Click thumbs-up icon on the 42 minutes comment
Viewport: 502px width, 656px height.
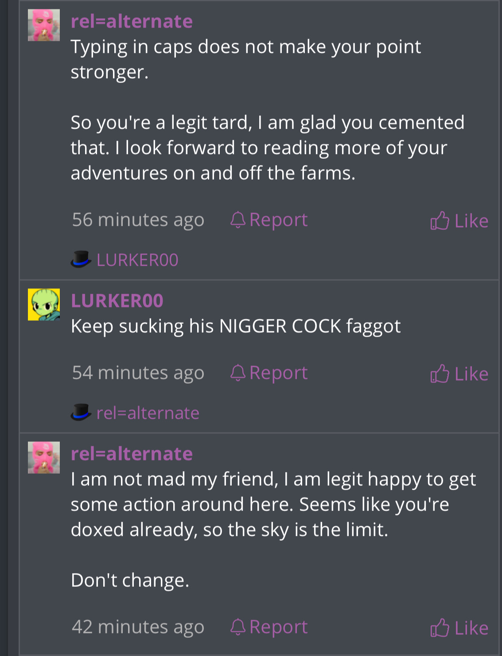click(x=440, y=628)
